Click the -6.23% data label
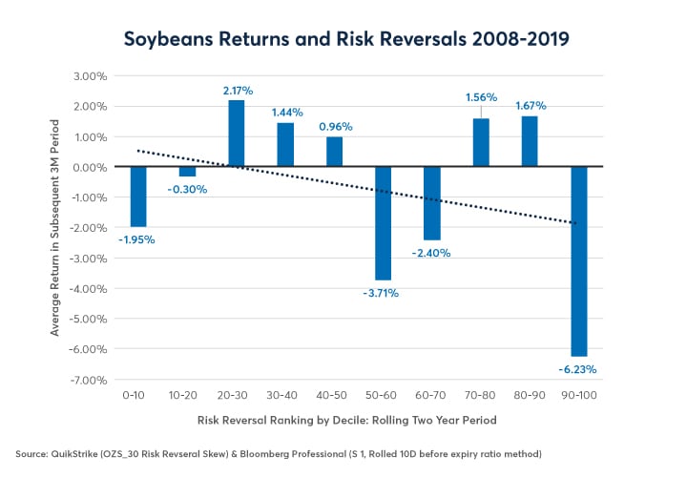The height and width of the screenshot is (477, 687). pyautogui.click(x=578, y=369)
